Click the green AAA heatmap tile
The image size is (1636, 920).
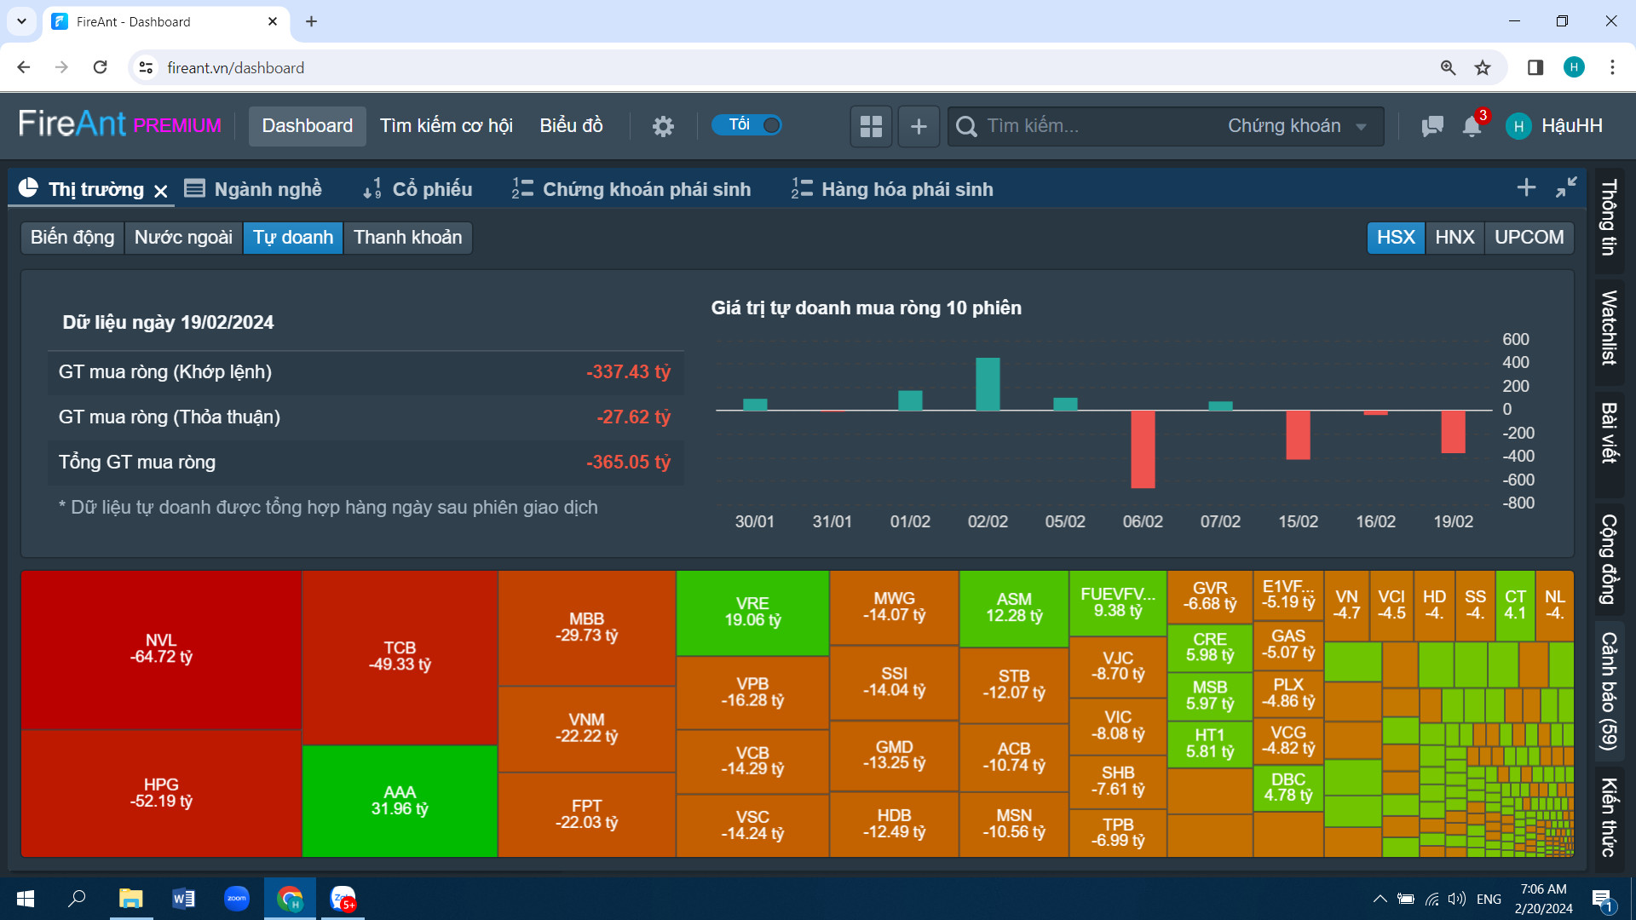pos(400,801)
